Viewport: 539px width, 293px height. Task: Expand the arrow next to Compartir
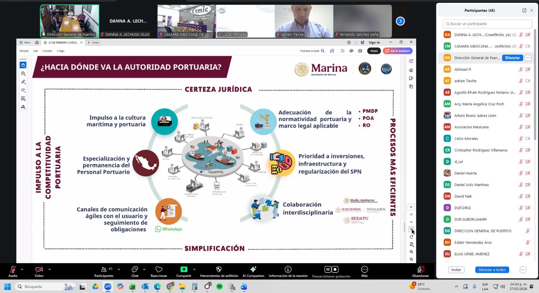pyautogui.click(x=194, y=269)
